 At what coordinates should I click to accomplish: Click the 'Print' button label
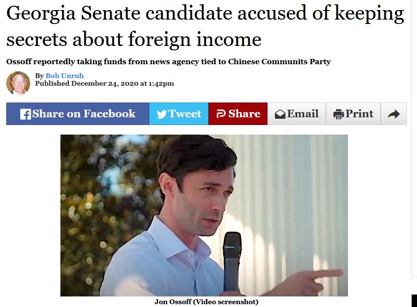click(x=359, y=114)
